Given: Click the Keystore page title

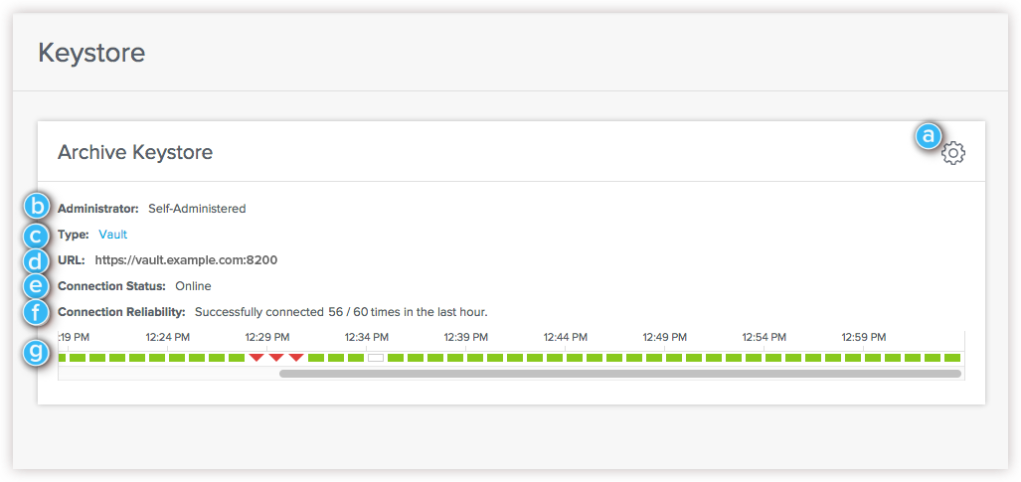Looking at the screenshot, I should click(x=91, y=53).
